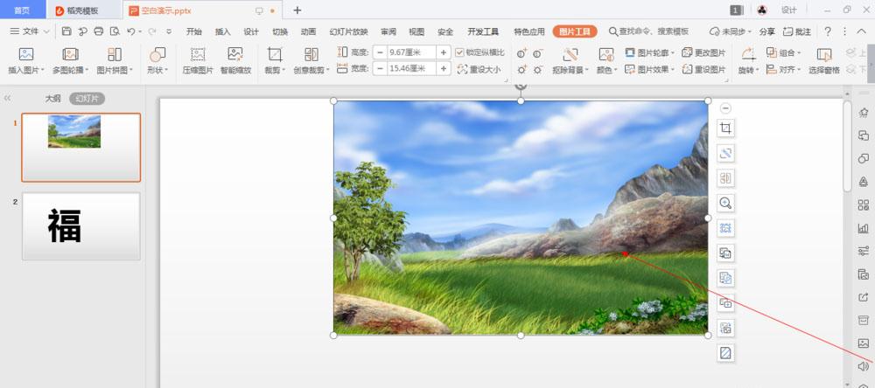Open Picture Effects (图片效果) dropdown
875x388 pixels.
click(650, 69)
